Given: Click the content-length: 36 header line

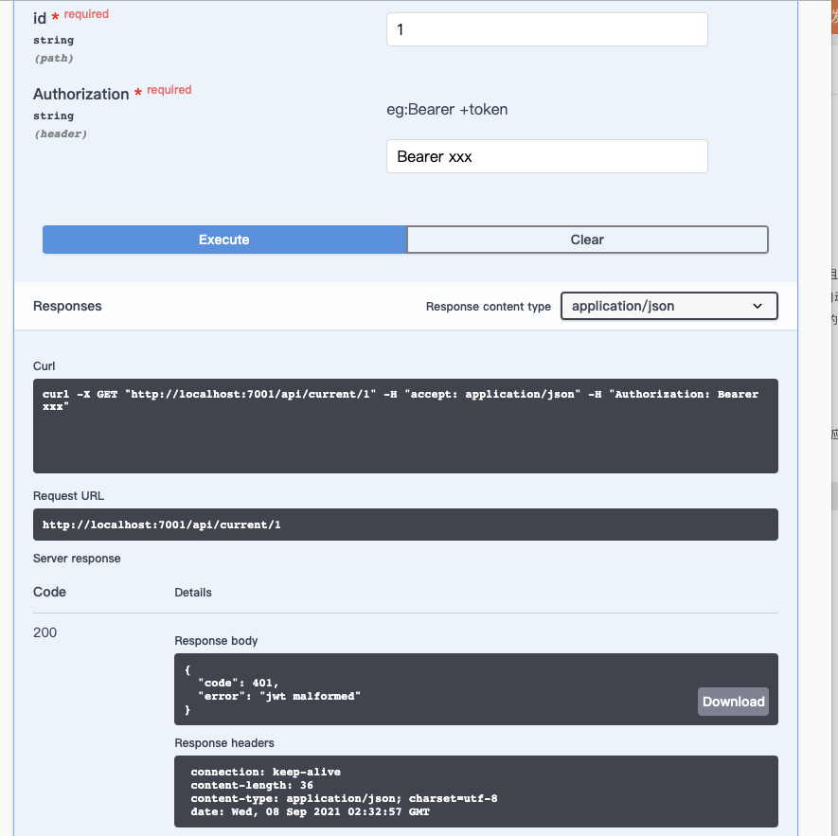Looking at the screenshot, I should (252, 785).
